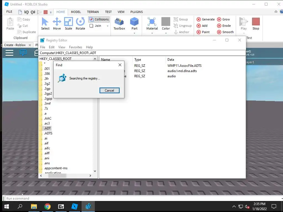Click the registry tree scroll-down arrow
This screenshot has height=212, width=283.
95,171
